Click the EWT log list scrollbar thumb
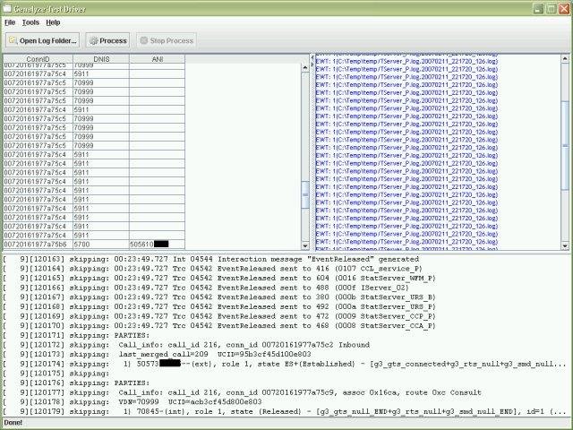 click(565, 145)
